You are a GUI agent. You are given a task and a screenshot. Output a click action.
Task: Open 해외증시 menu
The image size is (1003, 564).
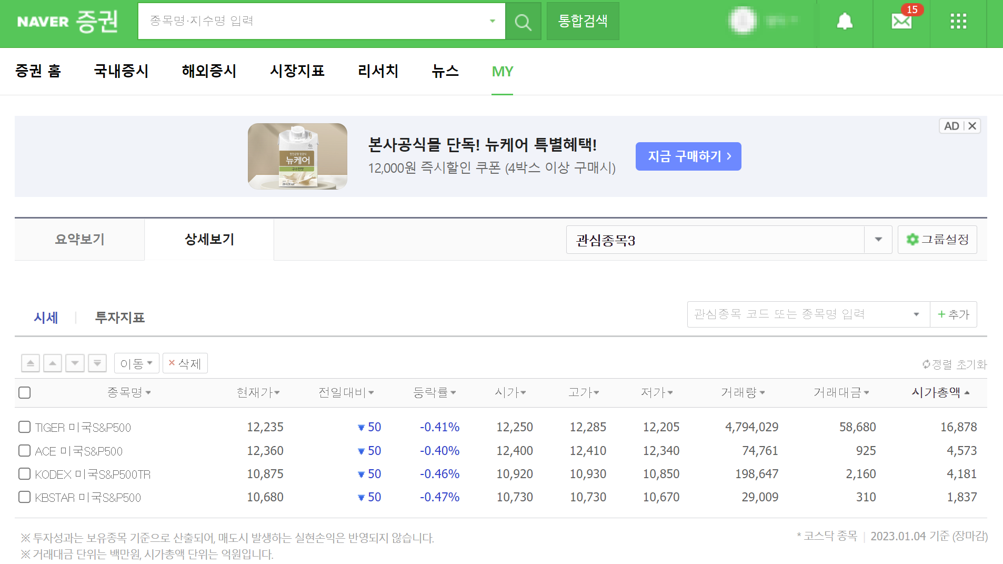click(209, 71)
